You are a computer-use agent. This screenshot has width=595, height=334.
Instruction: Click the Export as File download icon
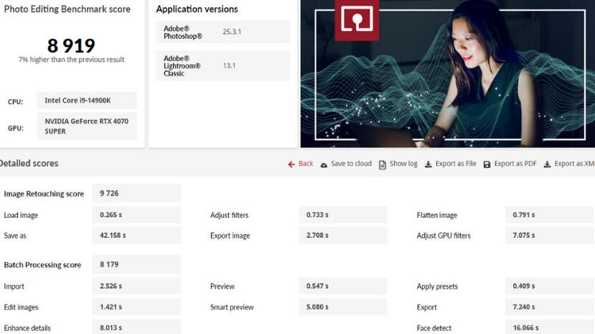(x=428, y=164)
